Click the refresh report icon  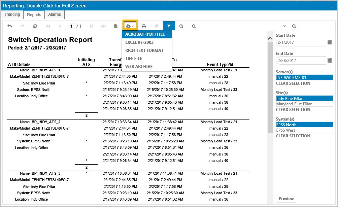(x=35, y=26)
